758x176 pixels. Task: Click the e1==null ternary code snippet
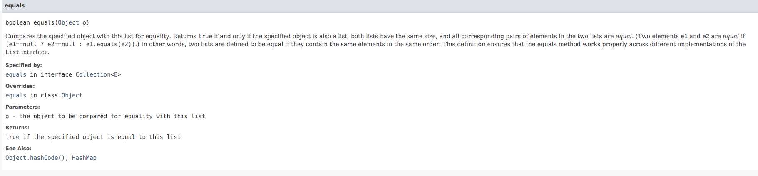[72, 44]
